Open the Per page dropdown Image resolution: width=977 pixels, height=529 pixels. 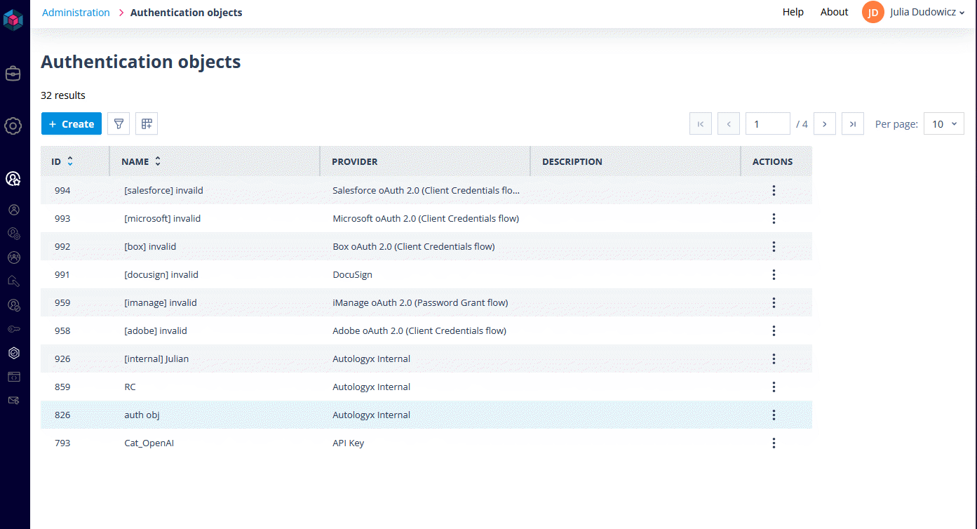coord(944,123)
